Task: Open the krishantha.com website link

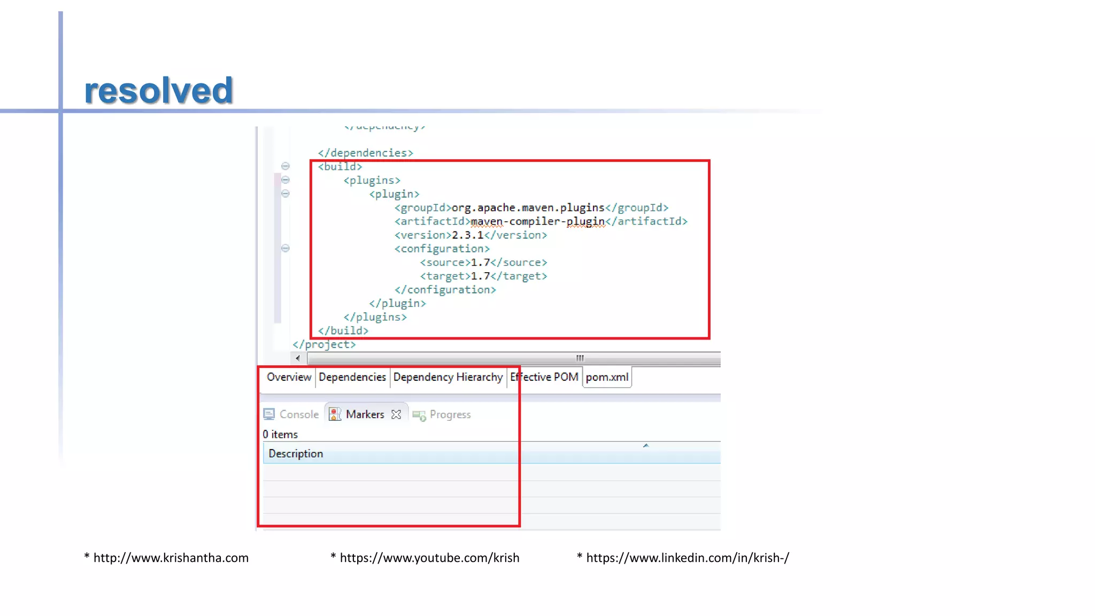Action: [x=171, y=558]
